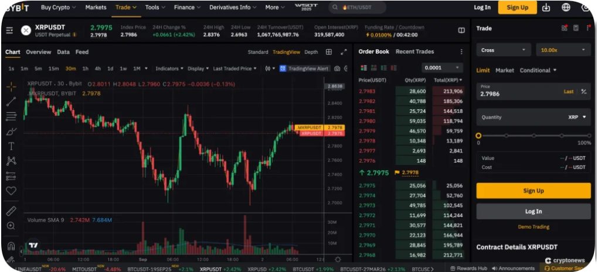
Task: Open the XRP quantity unit dropdown
Action: point(577,117)
